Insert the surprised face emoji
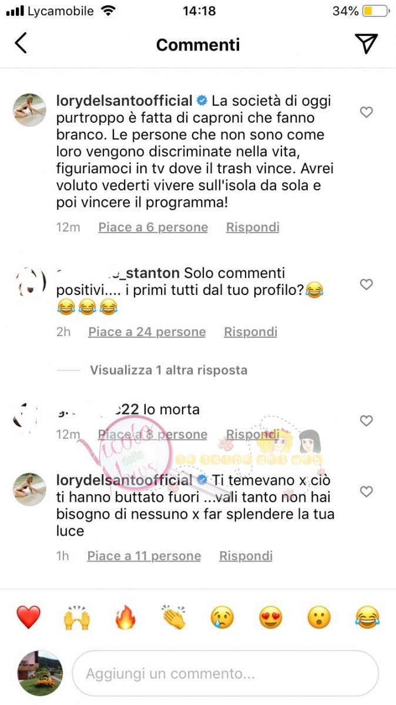The height and width of the screenshot is (705, 396). pyautogui.click(x=319, y=617)
